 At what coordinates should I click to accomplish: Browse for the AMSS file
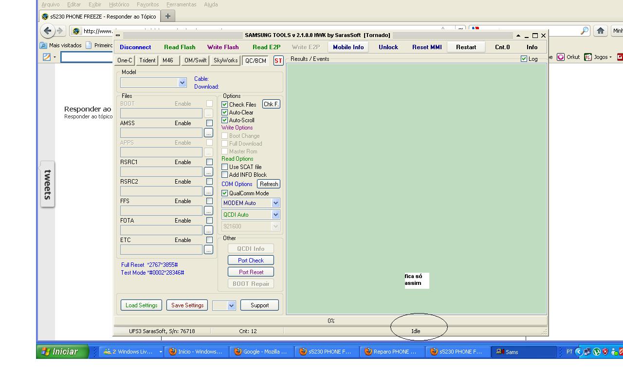coord(208,133)
